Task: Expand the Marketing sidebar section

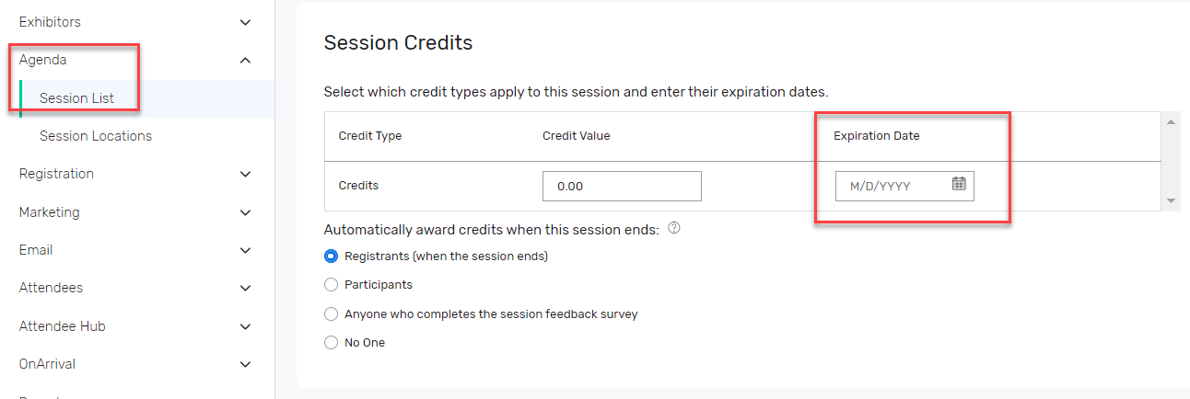Action: point(245,212)
